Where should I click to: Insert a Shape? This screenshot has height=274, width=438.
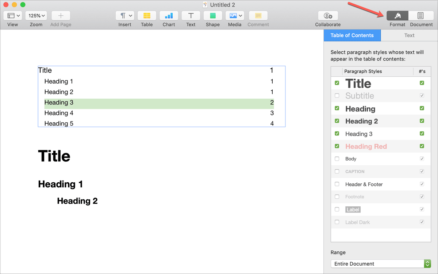(x=212, y=16)
